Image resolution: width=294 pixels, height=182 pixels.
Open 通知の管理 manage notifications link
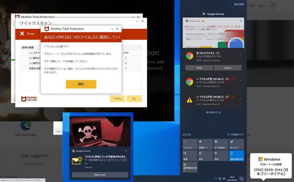click(239, 4)
